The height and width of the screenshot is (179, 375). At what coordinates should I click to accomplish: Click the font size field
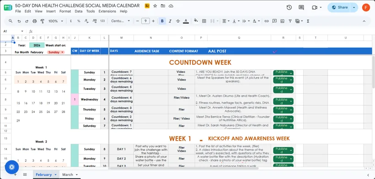[145, 21]
